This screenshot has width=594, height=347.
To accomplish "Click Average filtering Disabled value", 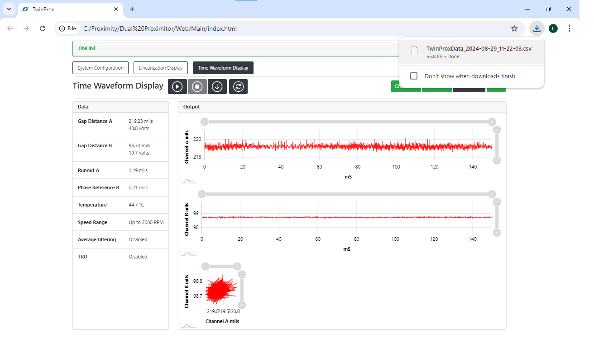I will tap(138, 239).
